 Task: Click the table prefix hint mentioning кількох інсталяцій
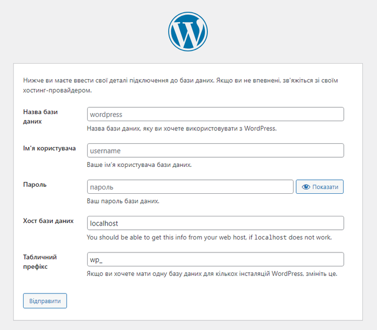[212, 274]
